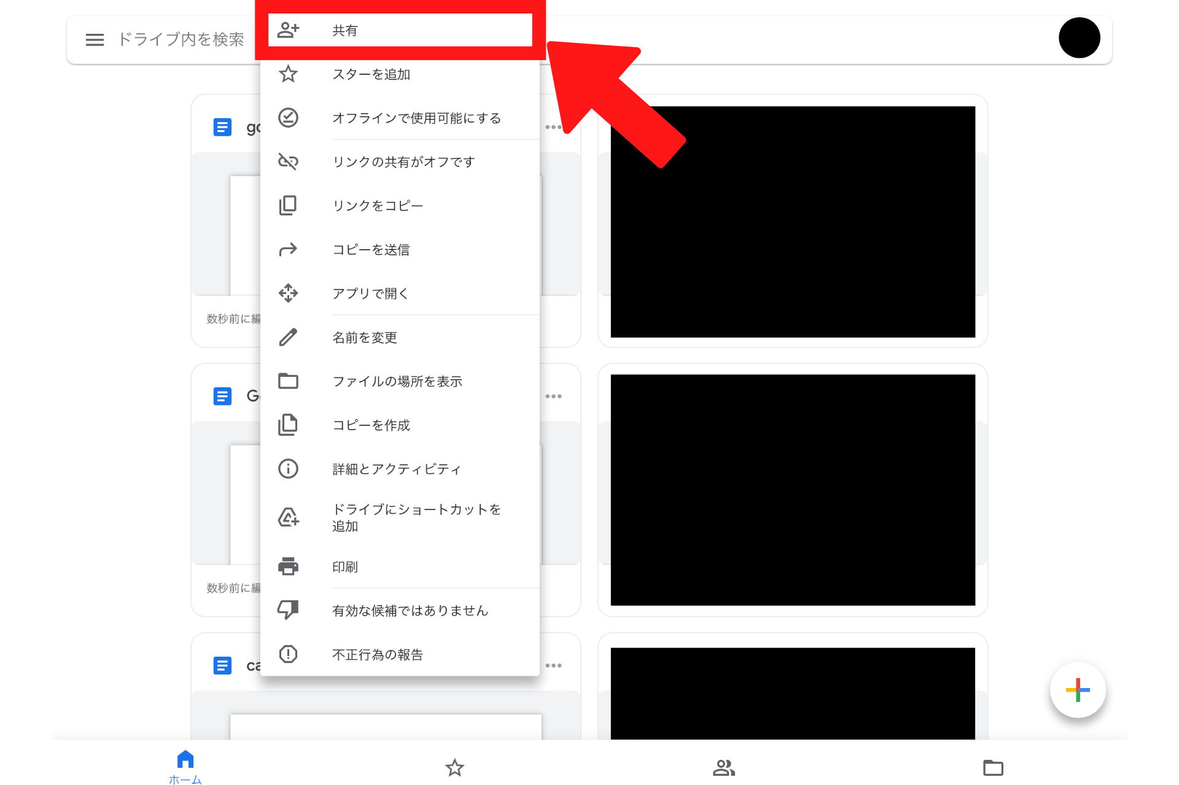The image size is (1179, 785).
Task: Click the Drive add shortcut icon
Action: (x=288, y=517)
